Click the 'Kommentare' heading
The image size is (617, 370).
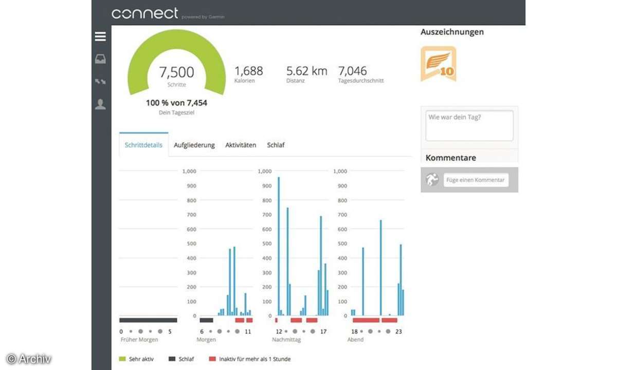tap(451, 158)
